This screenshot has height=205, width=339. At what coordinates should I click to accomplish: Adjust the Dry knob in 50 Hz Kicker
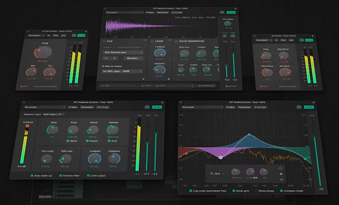(50, 72)
